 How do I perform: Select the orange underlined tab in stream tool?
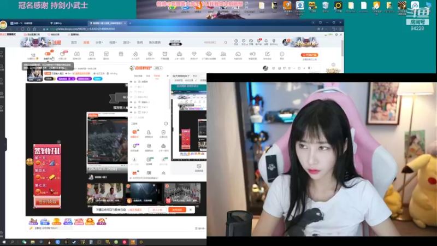point(157,76)
